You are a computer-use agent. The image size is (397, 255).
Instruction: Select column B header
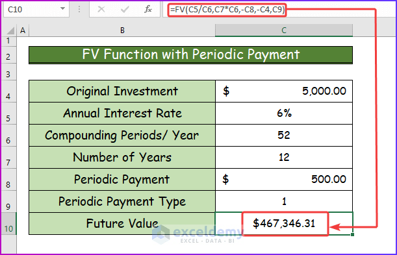click(x=122, y=30)
